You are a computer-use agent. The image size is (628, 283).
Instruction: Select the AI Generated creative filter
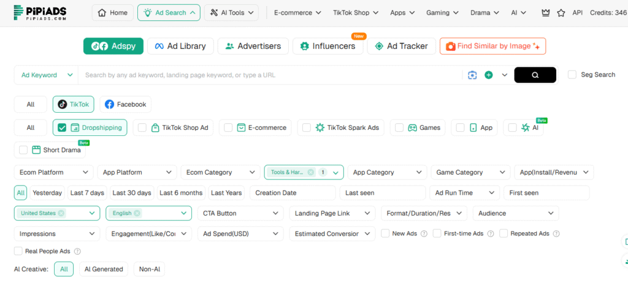click(104, 269)
